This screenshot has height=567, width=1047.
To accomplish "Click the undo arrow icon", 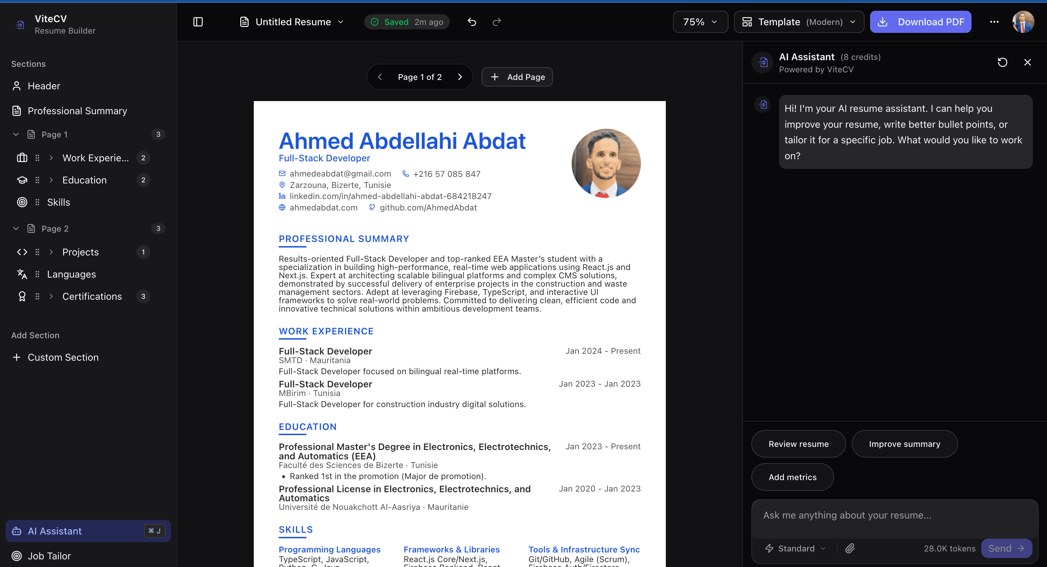I will (472, 21).
